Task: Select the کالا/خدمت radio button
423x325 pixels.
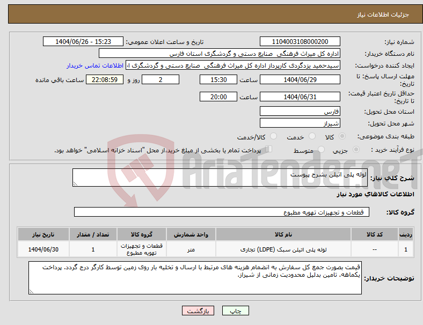Action: (x=274, y=136)
